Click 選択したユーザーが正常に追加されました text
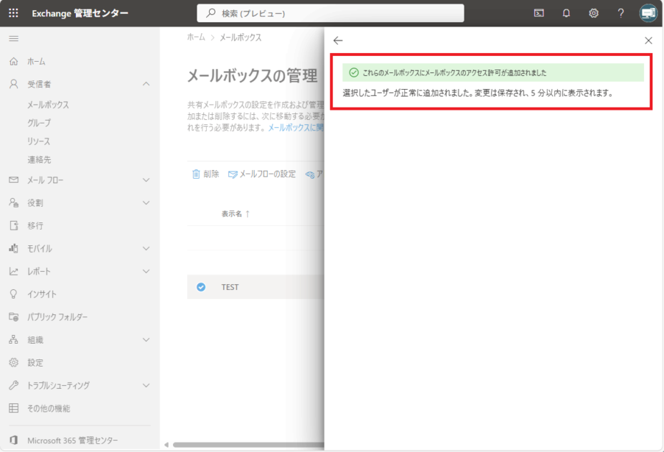The width and height of the screenshot is (664, 452). click(407, 93)
